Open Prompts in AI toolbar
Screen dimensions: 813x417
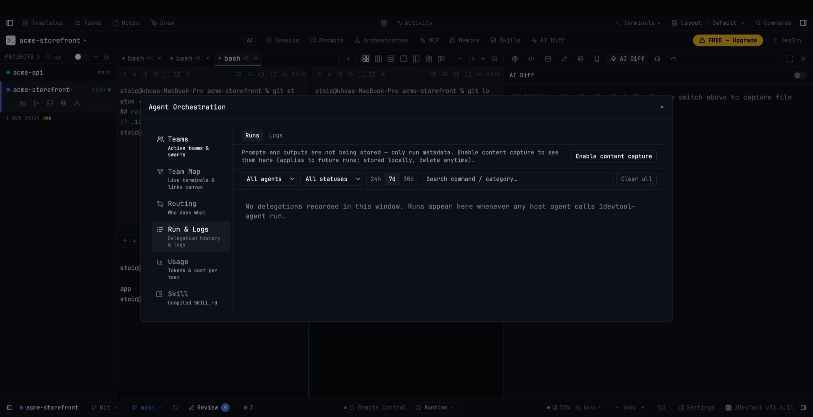click(327, 40)
